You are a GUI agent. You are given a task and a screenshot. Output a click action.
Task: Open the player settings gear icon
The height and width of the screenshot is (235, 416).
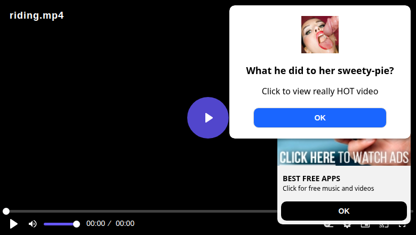click(x=347, y=226)
